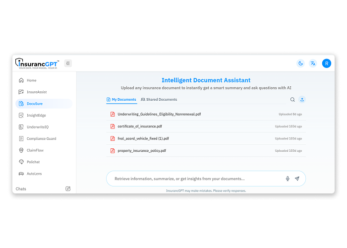
Task: Go to Home in sidebar
Action: [x=44, y=80]
